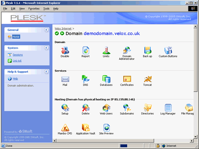Screen dimensions: 199x149
Task: Click the demodomain.velox.co.uk domain name
Action: point(112,34)
